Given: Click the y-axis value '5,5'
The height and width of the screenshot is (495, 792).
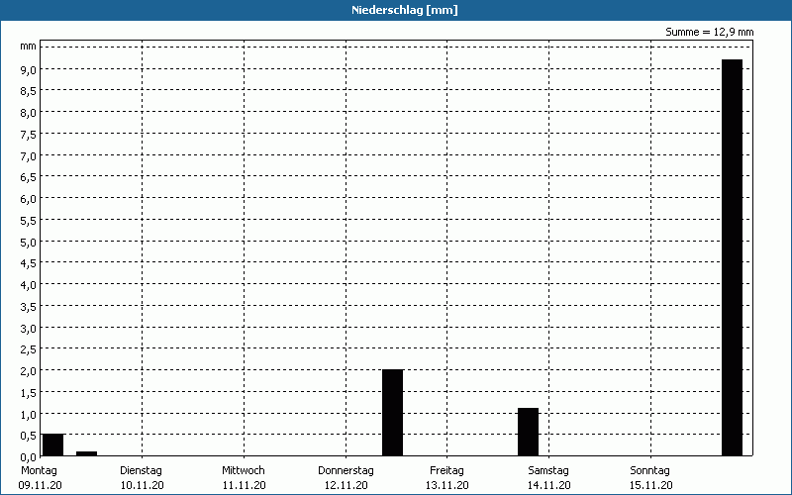Looking at the screenshot, I should click(29, 221).
